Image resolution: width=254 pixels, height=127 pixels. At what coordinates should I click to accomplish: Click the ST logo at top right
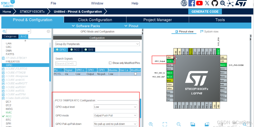coord(241,3)
